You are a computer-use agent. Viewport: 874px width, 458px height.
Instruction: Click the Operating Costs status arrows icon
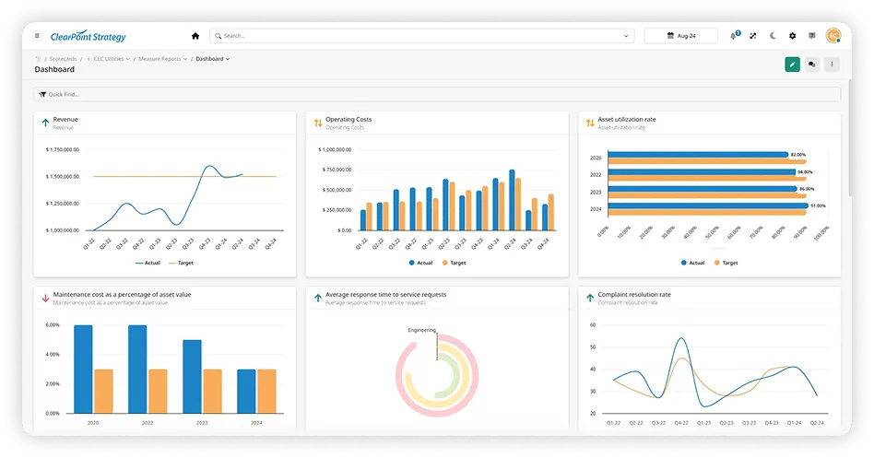pyautogui.click(x=318, y=123)
